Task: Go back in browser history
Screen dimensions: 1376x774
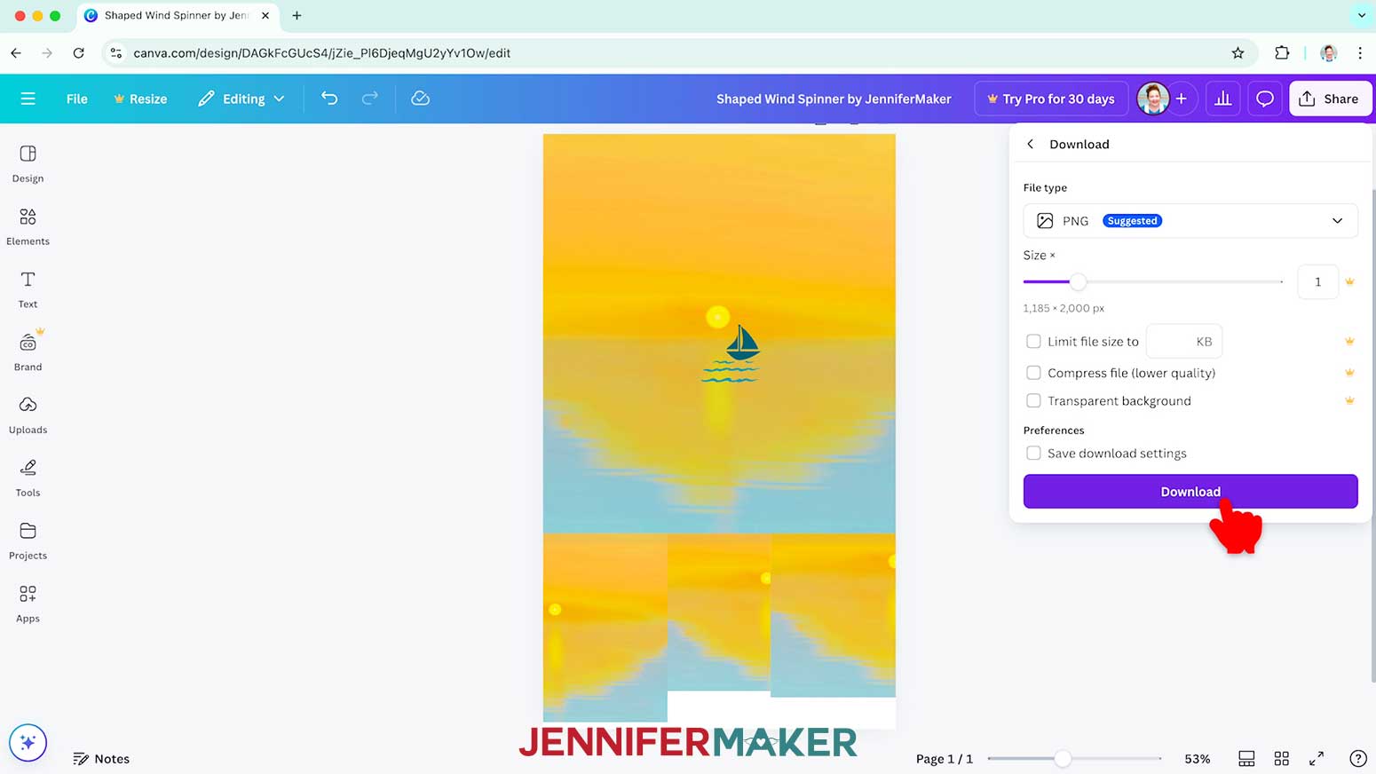Action: (16, 53)
